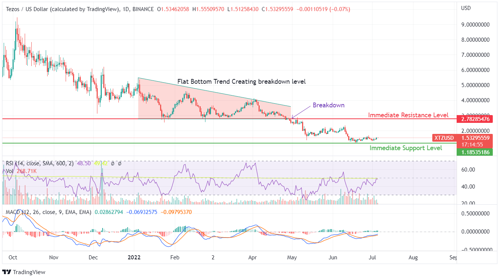Image resolution: width=502 pixels, height=280 pixels.
Task: Click the Apr label on time axis
Action: pos(252,257)
